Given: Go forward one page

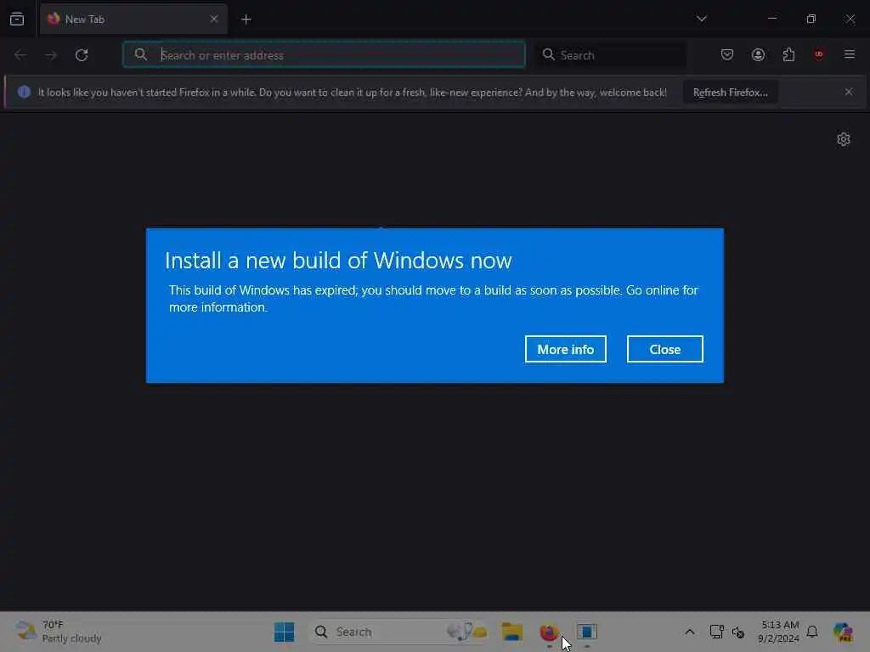Looking at the screenshot, I should coord(50,55).
